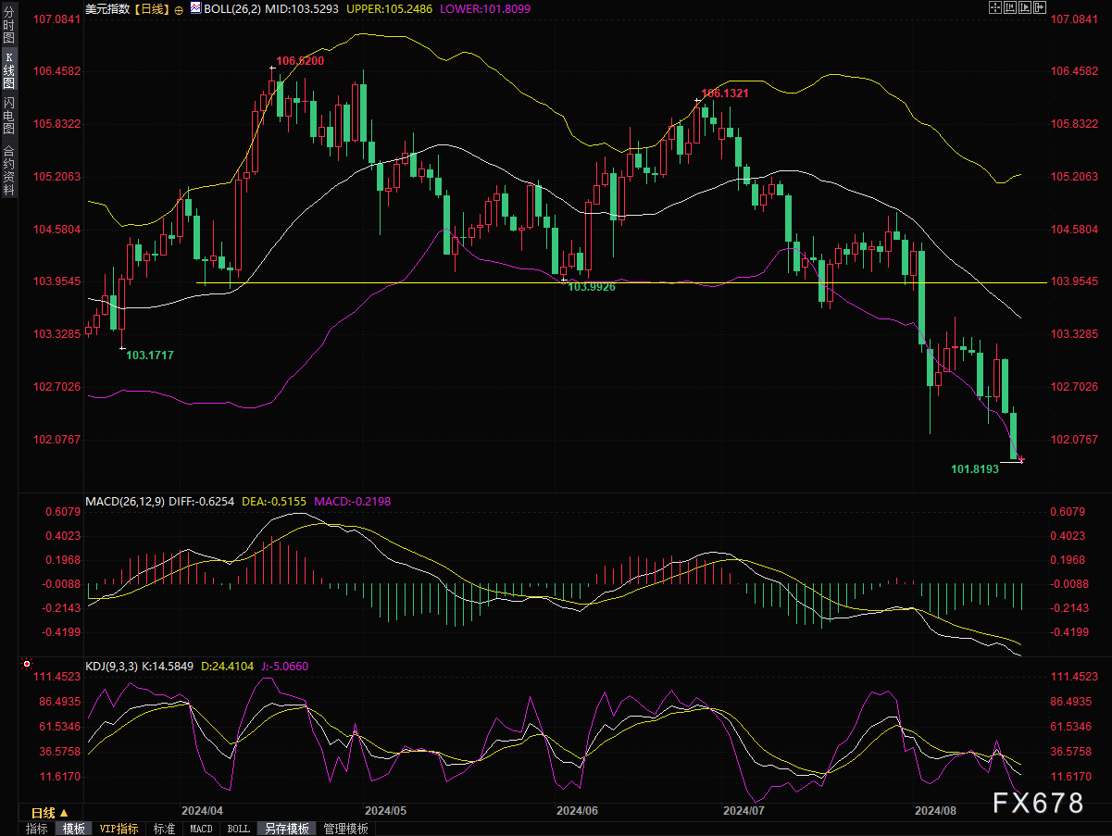This screenshot has width=1112, height=836.
Task: Select the MACD template button
Action: pyautogui.click(x=201, y=829)
